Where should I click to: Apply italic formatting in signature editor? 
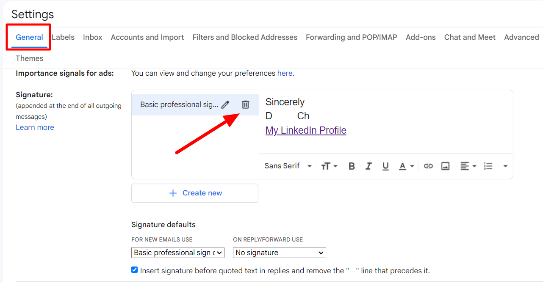[368, 166]
